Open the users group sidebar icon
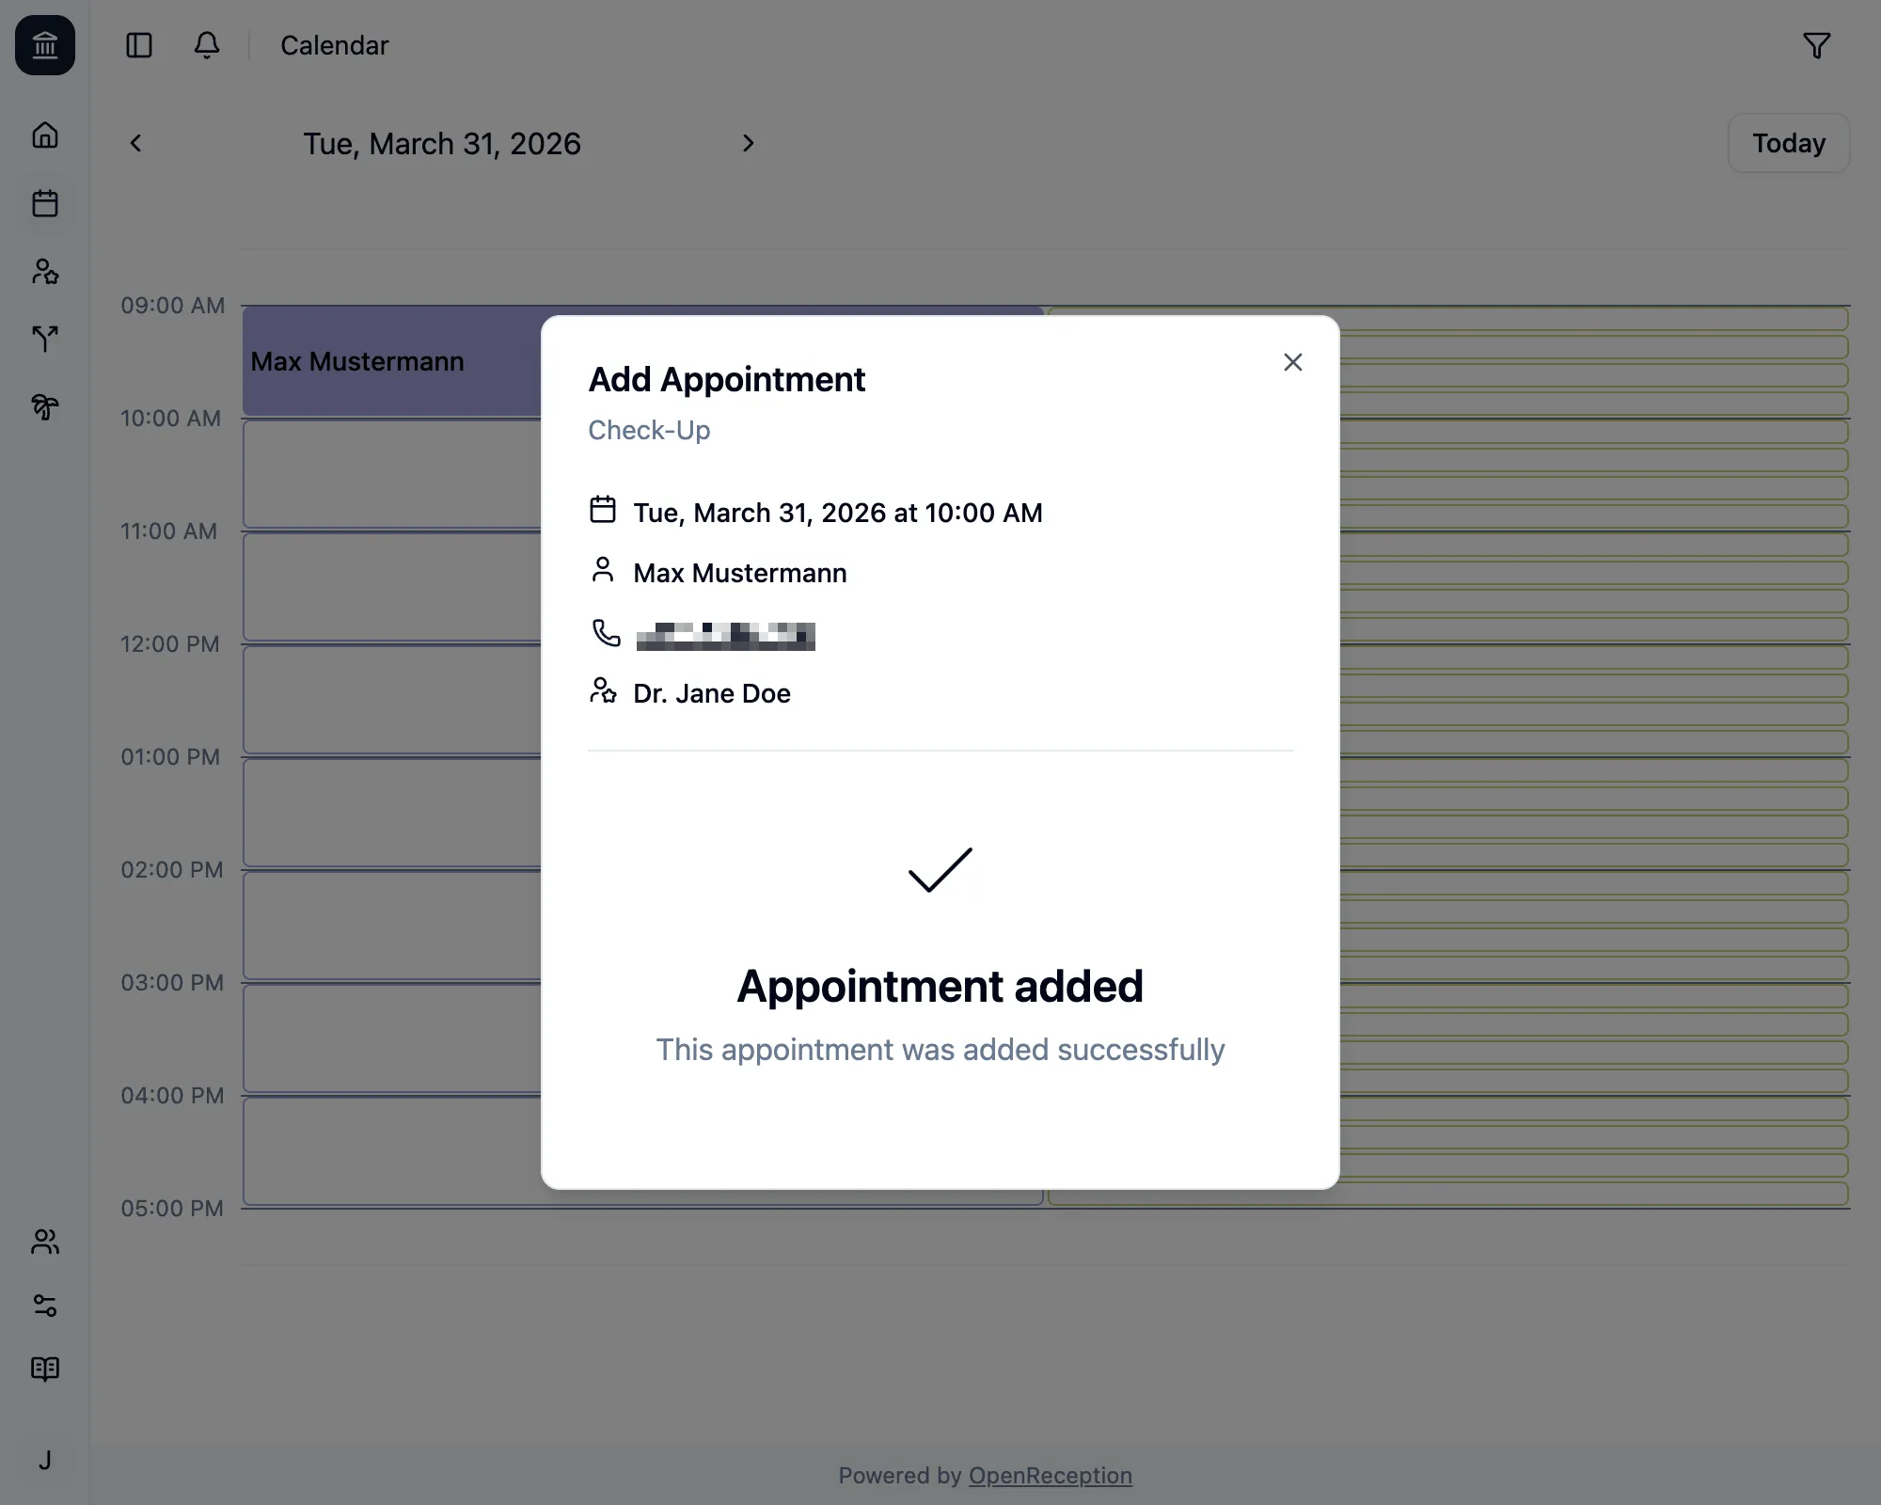Viewport: 1881px width, 1505px height. [45, 1242]
